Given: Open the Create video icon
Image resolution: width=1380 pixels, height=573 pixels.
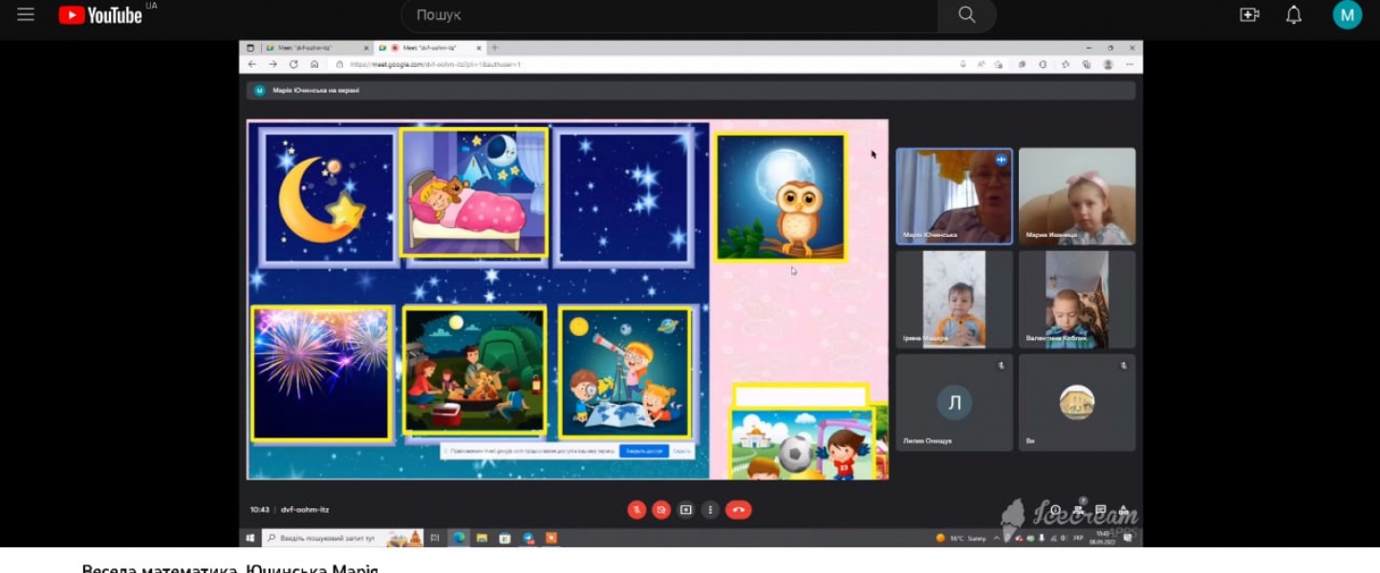Looking at the screenshot, I should coord(1249,14).
